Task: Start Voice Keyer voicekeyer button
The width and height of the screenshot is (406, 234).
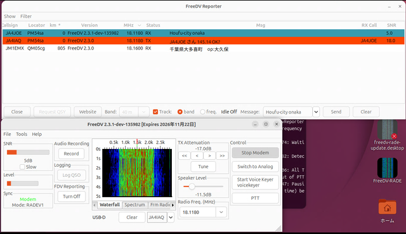Action: [255, 182]
